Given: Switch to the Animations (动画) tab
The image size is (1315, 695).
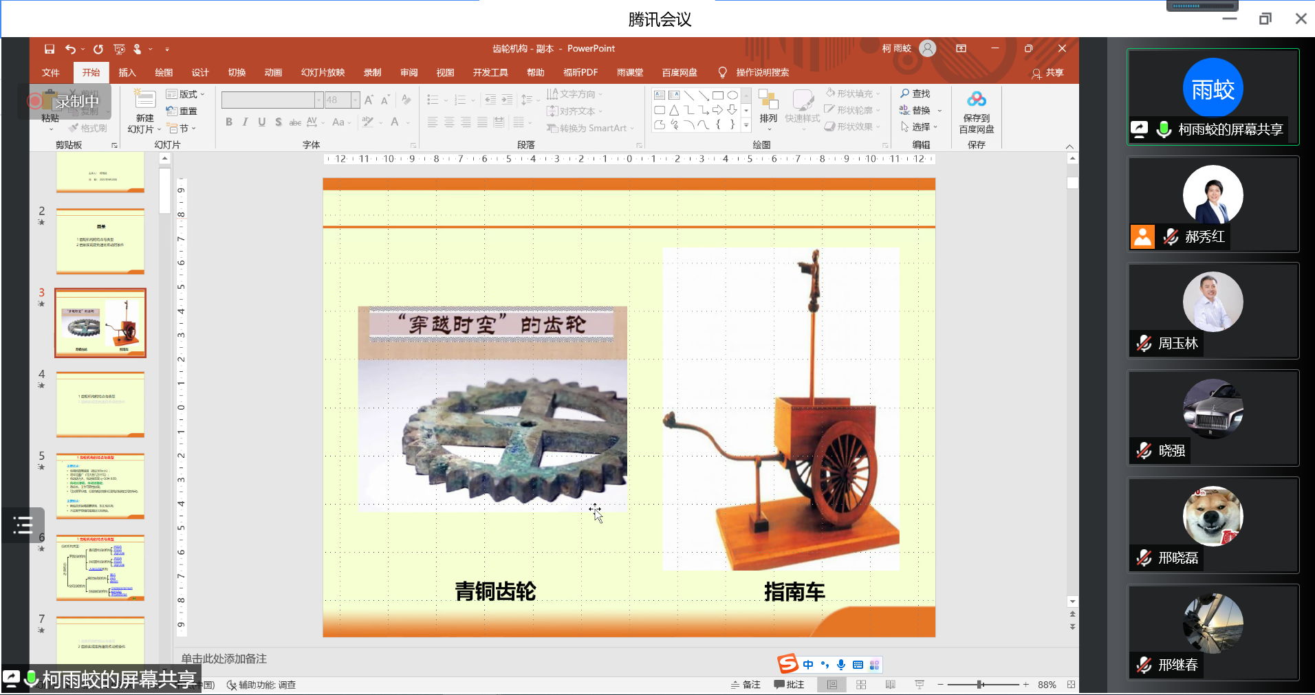Looking at the screenshot, I should (x=273, y=73).
